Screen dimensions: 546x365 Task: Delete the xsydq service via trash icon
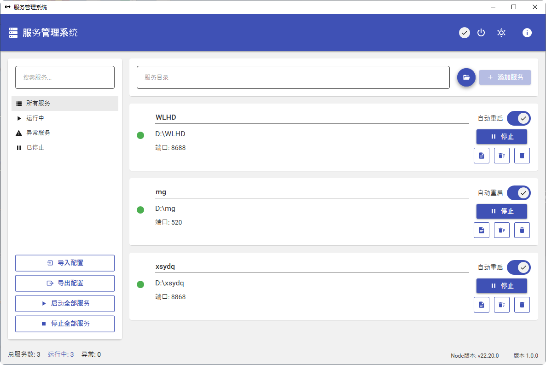click(x=522, y=305)
